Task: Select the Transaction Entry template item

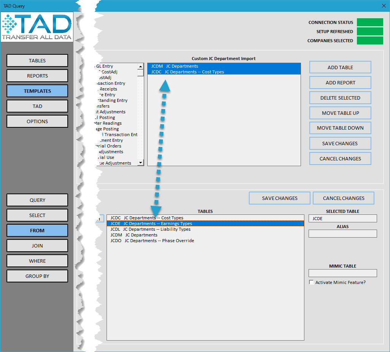Action: click(x=116, y=83)
